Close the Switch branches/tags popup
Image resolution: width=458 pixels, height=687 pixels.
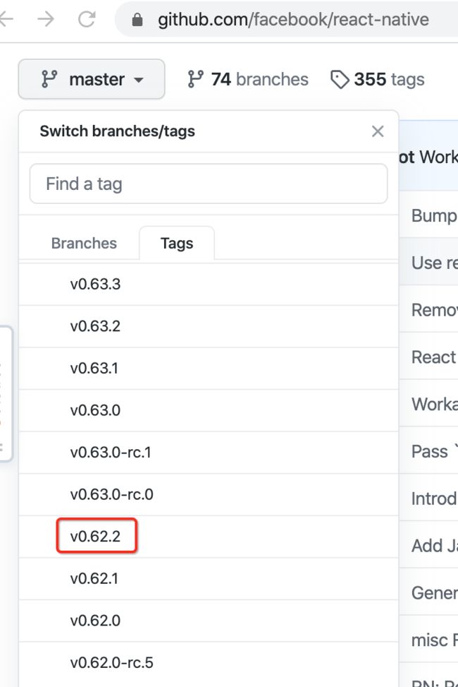(378, 131)
